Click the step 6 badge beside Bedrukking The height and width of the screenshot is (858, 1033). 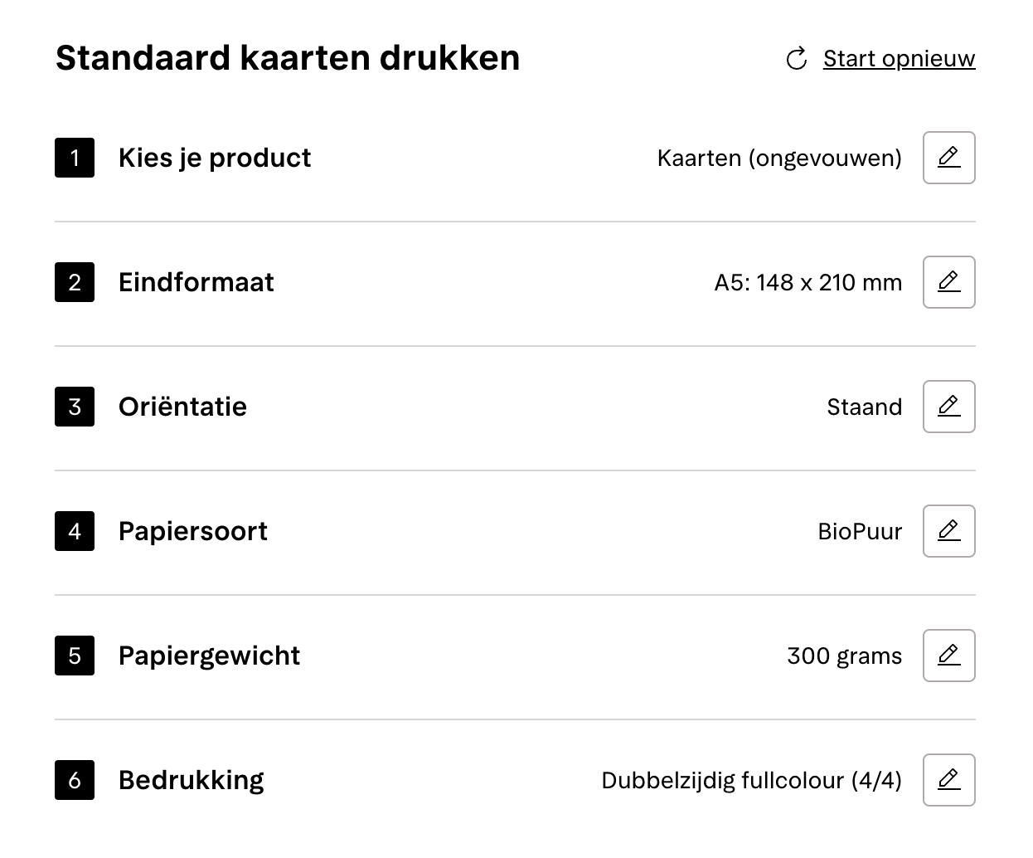tap(74, 780)
